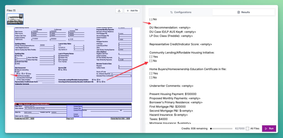The image size is (283, 138).
Task: Click the Present Housing Payment result text
Action: point(173,94)
